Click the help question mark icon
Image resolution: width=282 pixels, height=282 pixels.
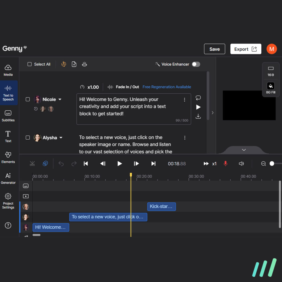coord(8,225)
